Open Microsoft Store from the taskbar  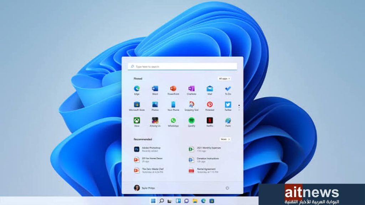click(x=212, y=201)
